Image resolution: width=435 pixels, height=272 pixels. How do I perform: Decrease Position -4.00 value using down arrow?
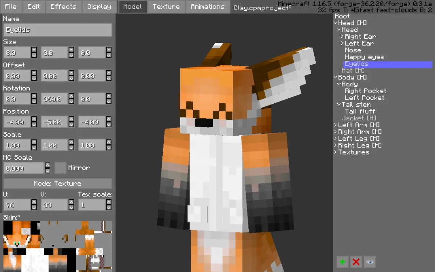(34, 125)
